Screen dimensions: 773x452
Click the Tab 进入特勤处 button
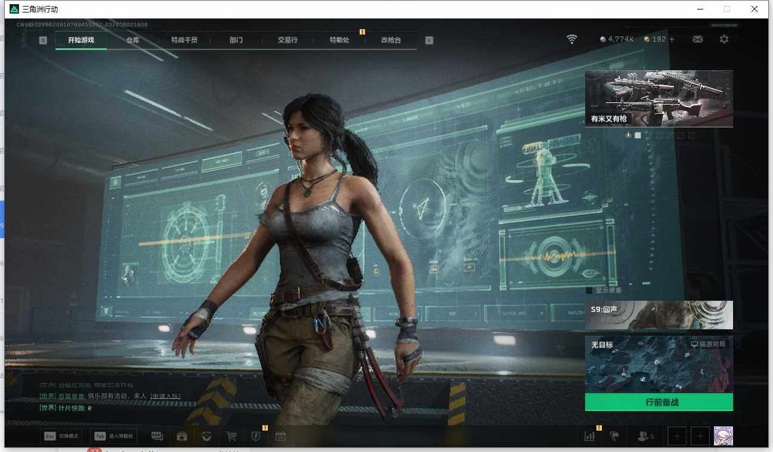click(x=113, y=436)
